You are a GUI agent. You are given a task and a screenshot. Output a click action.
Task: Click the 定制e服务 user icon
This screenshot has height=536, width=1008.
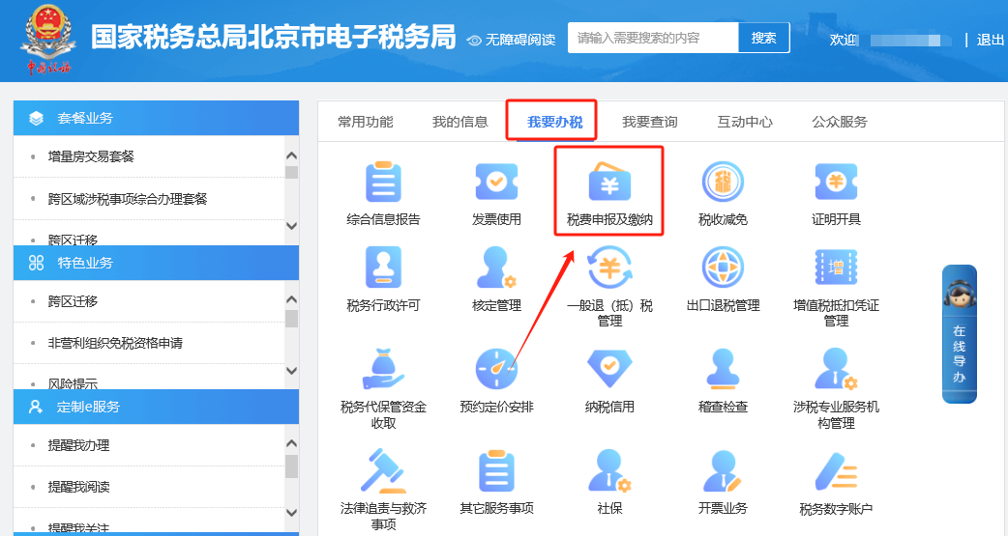[x=36, y=407]
